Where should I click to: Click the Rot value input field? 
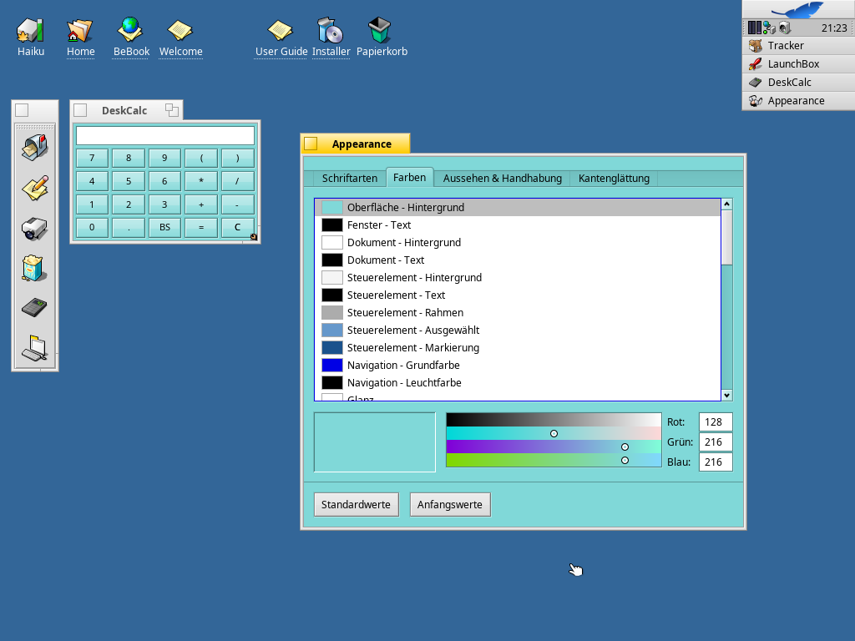(x=716, y=421)
